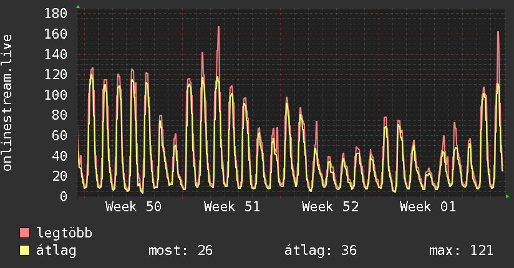The image size is (514, 268).
Task: Click the legtöbb legend label
Action: pyautogui.click(x=64, y=233)
